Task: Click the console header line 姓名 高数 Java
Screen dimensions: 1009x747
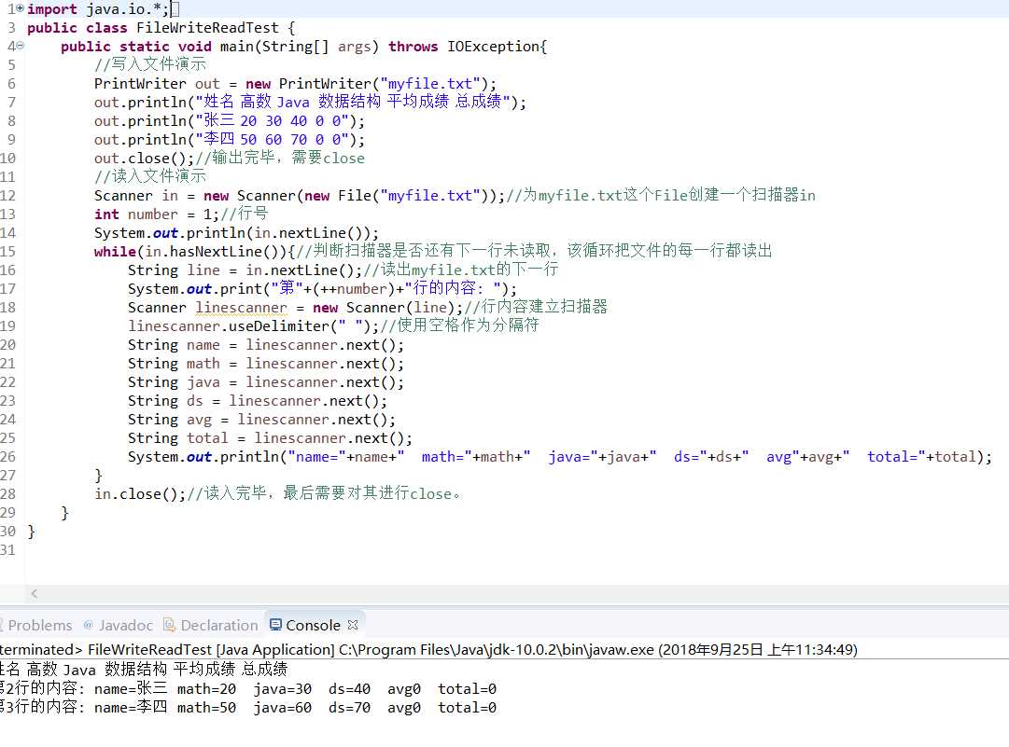Action: click(x=144, y=670)
